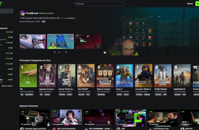Open Grand Theft Auto V (GTA) category link
The height and width of the screenshot is (130, 199).
(x=30, y=22)
